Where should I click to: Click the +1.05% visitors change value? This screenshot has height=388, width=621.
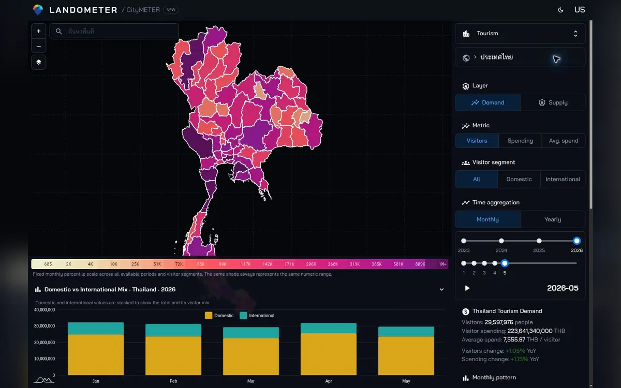(515, 351)
